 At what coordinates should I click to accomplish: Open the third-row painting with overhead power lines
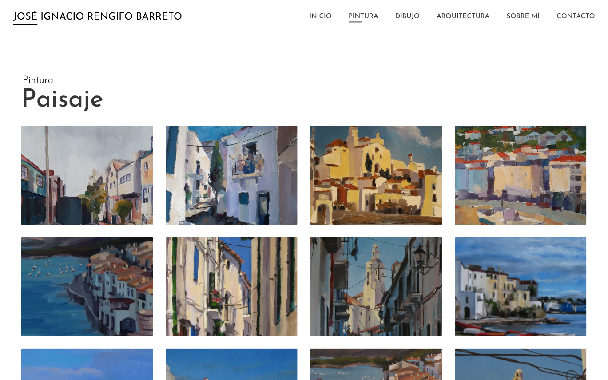click(521, 364)
